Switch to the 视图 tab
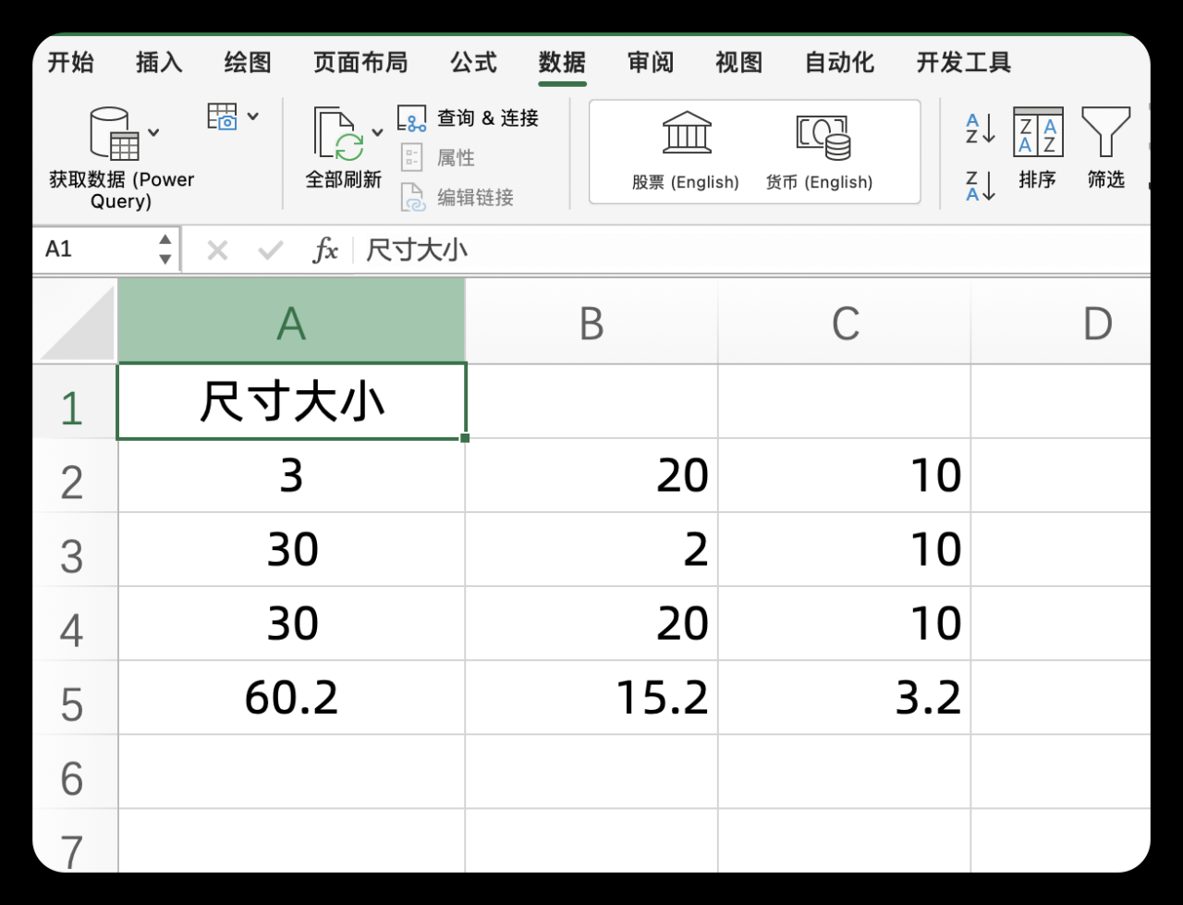 click(x=739, y=62)
